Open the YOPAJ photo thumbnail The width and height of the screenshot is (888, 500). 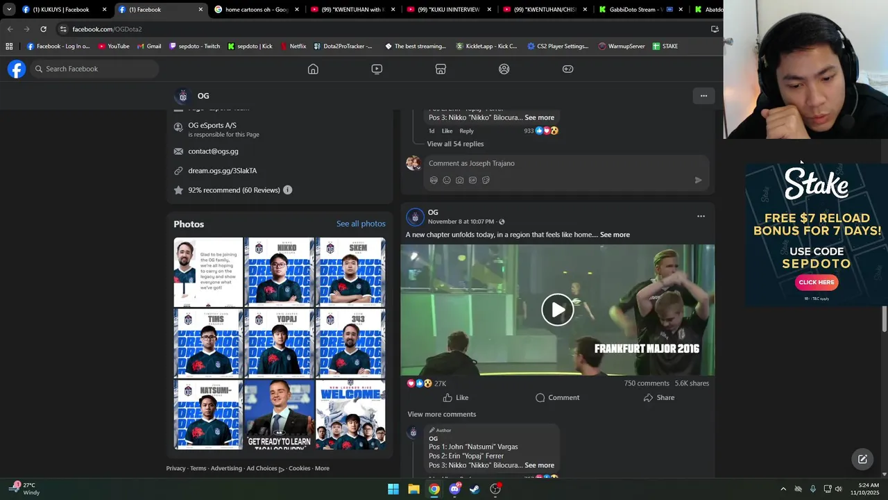[280, 343]
